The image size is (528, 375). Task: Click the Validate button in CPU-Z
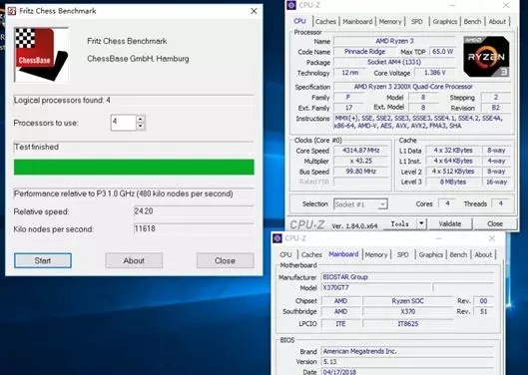click(x=450, y=223)
